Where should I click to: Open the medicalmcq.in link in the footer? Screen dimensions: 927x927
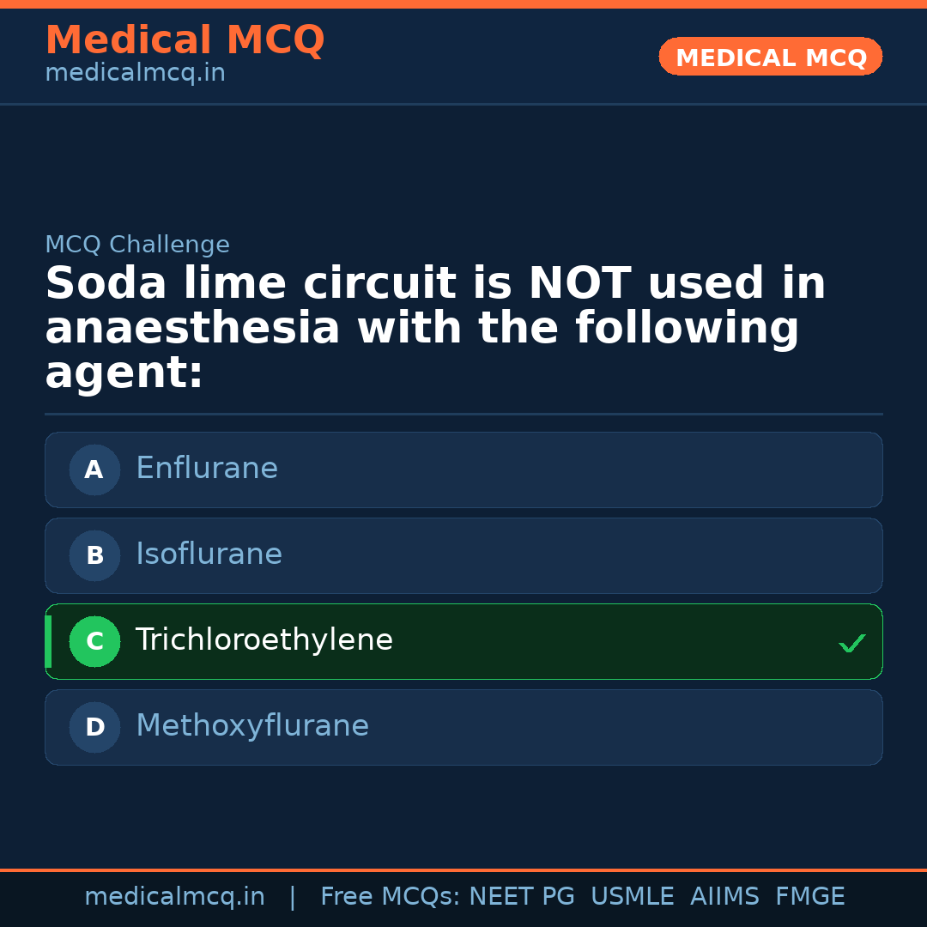[x=174, y=897]
